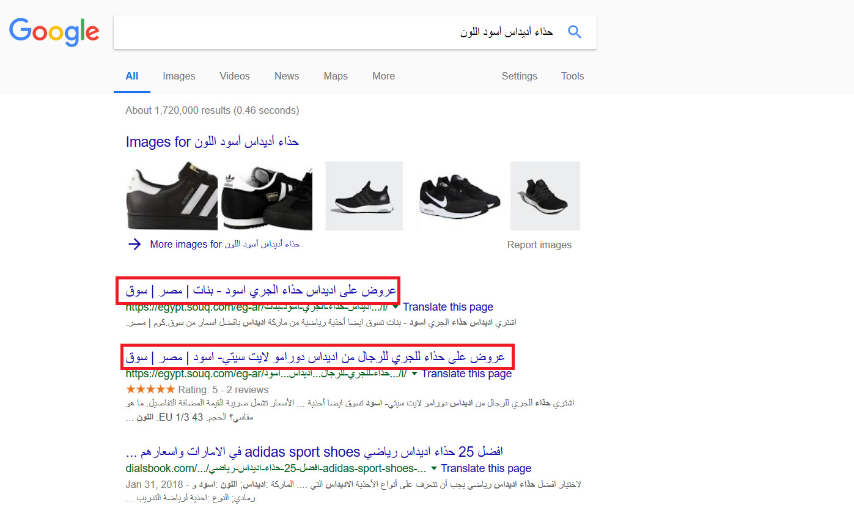The height and width of the screenshot is (513, 854).
Task: Expand dropdown arrow beside first souq.com URL
Action: (396, 306)
